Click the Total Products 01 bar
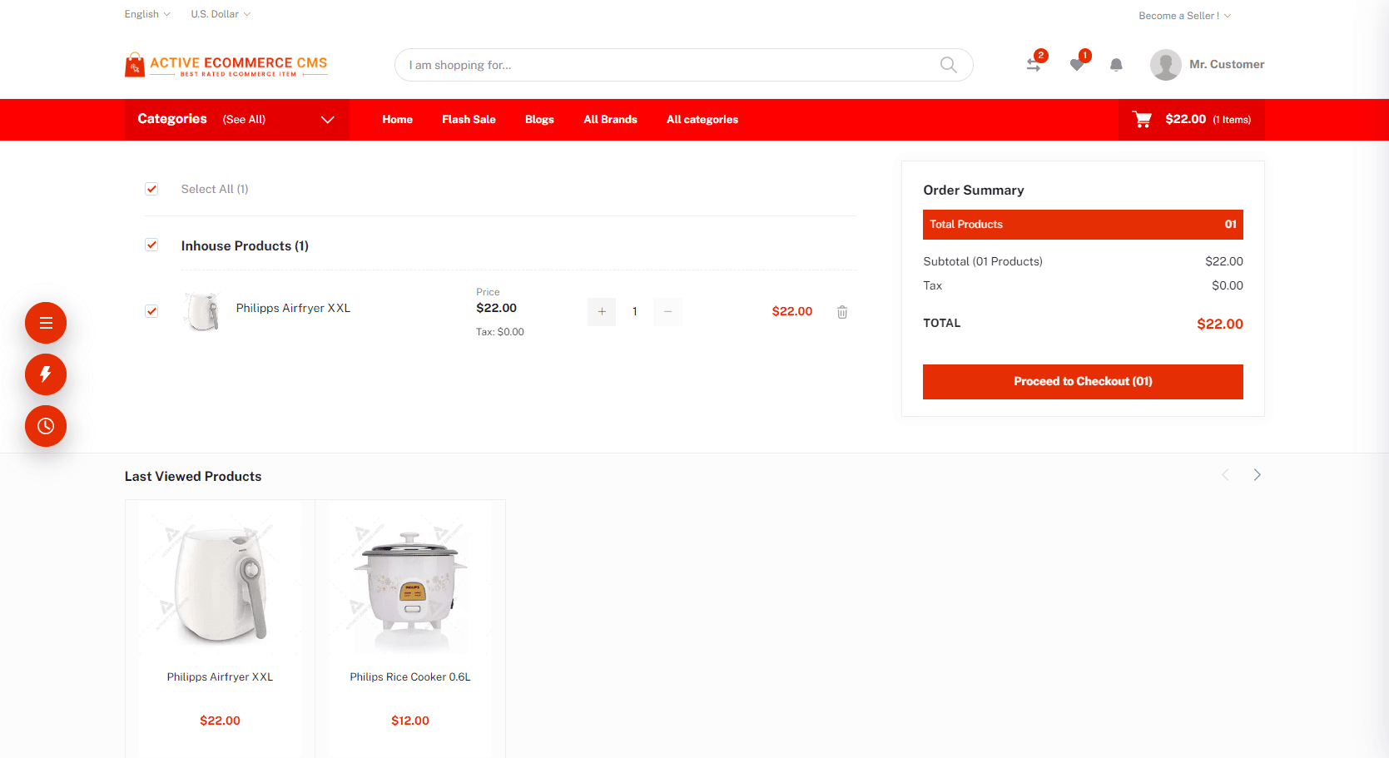 point(1083,225)
